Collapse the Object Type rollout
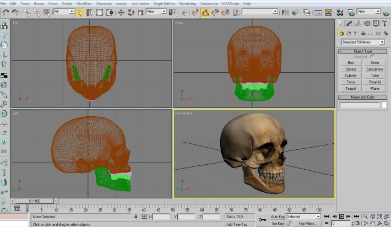This screenshot has width=391, height=227. 362,51
